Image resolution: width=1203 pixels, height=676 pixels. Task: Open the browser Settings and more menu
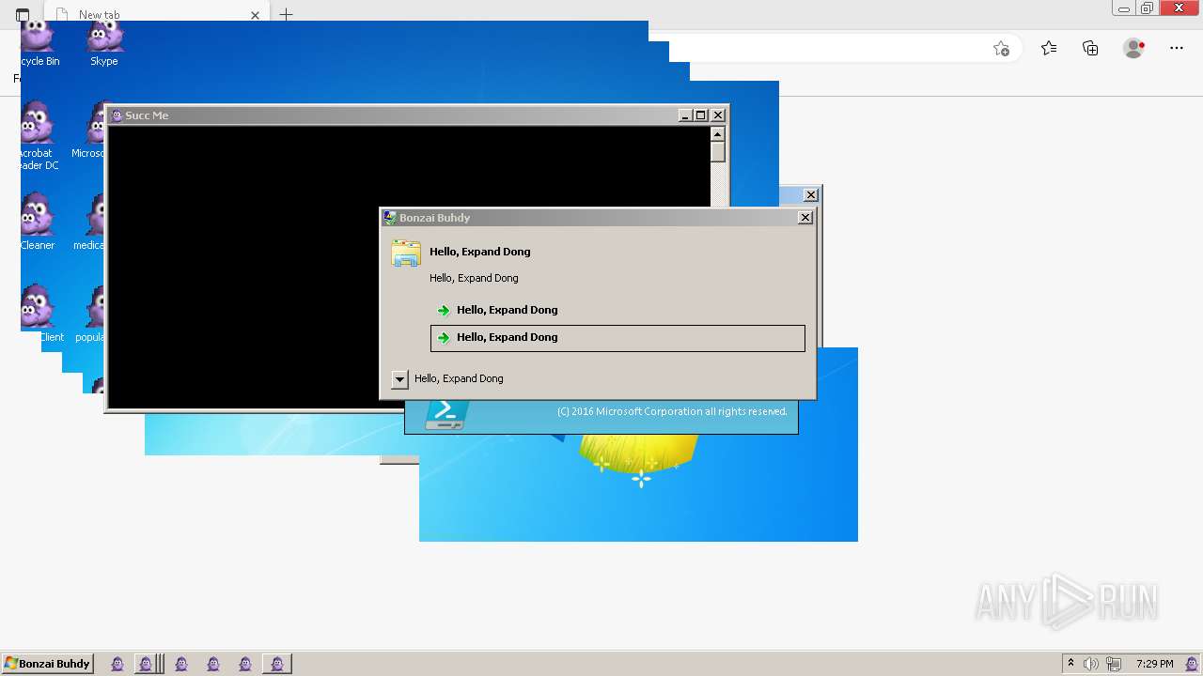(1176, 49)
